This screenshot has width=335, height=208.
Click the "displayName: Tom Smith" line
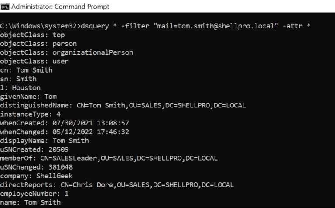[44, 141]
